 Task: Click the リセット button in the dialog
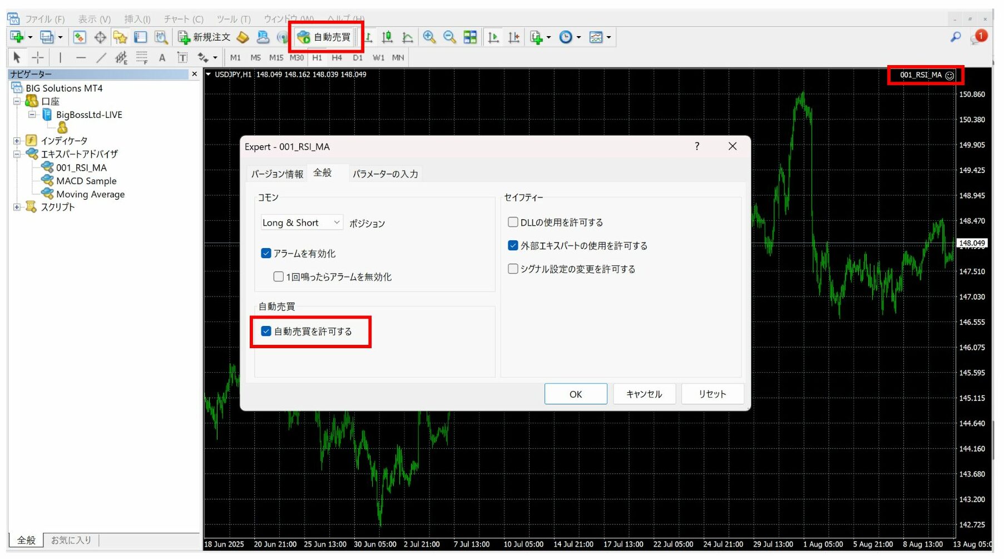(713, 394)
